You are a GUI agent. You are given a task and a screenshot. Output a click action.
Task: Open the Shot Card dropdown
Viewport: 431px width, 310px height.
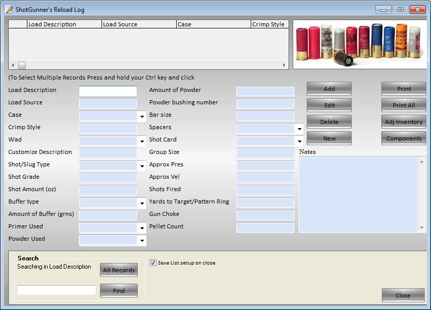[299, 142]
